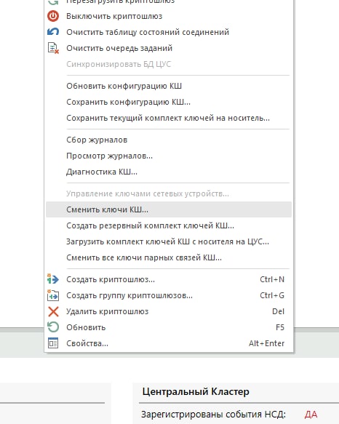Select Сохранить текущий комплект ключей на носитель...

(169, 118)
